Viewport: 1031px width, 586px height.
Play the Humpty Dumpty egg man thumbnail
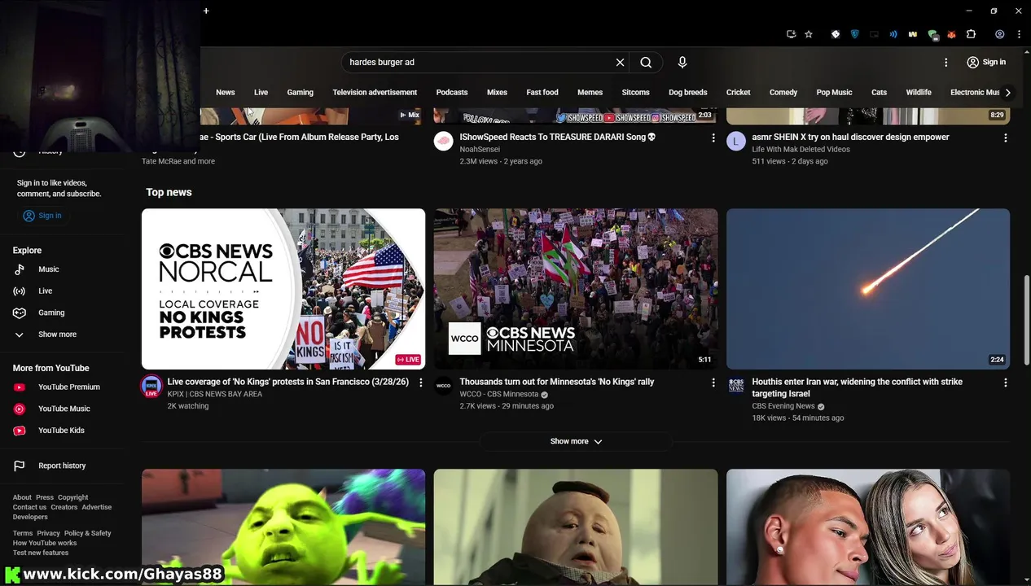(576, 527)
